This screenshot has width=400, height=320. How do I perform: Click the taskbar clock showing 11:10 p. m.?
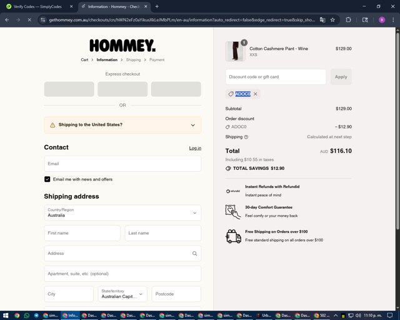point(372,316)
